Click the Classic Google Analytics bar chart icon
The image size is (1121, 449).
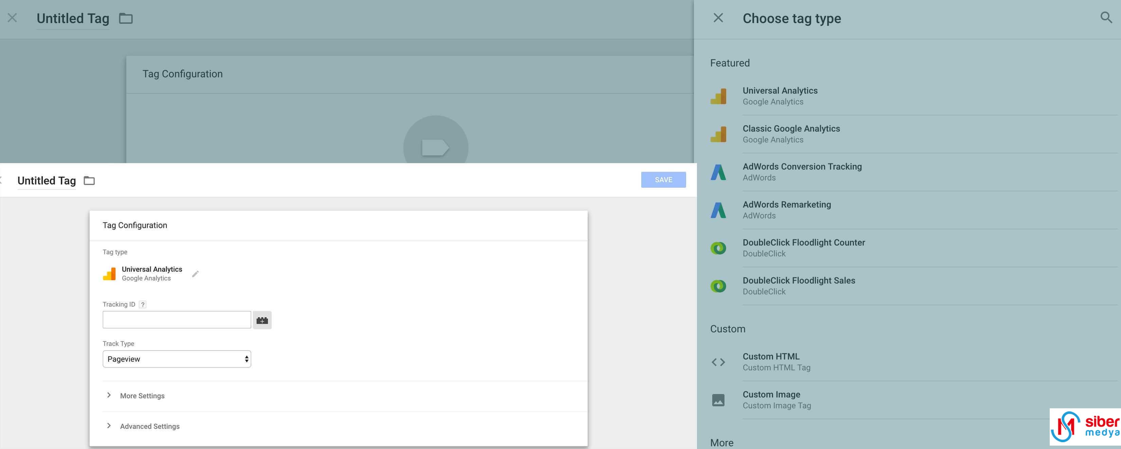(718, 134)
